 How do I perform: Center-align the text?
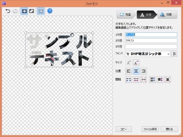coord(136,71)
